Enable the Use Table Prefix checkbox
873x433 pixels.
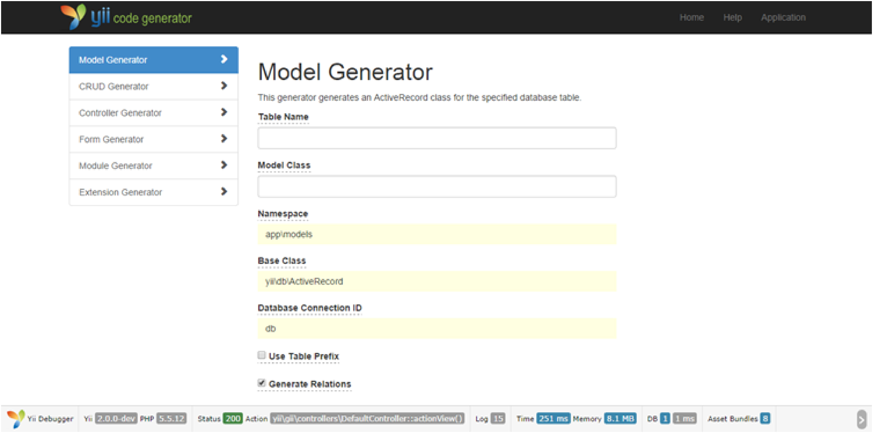click(x=261, y=355)
